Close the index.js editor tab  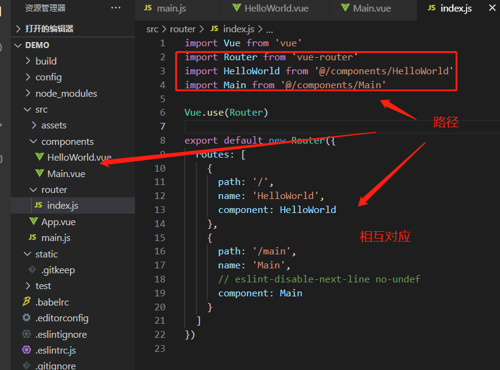(x=492, y=8)
